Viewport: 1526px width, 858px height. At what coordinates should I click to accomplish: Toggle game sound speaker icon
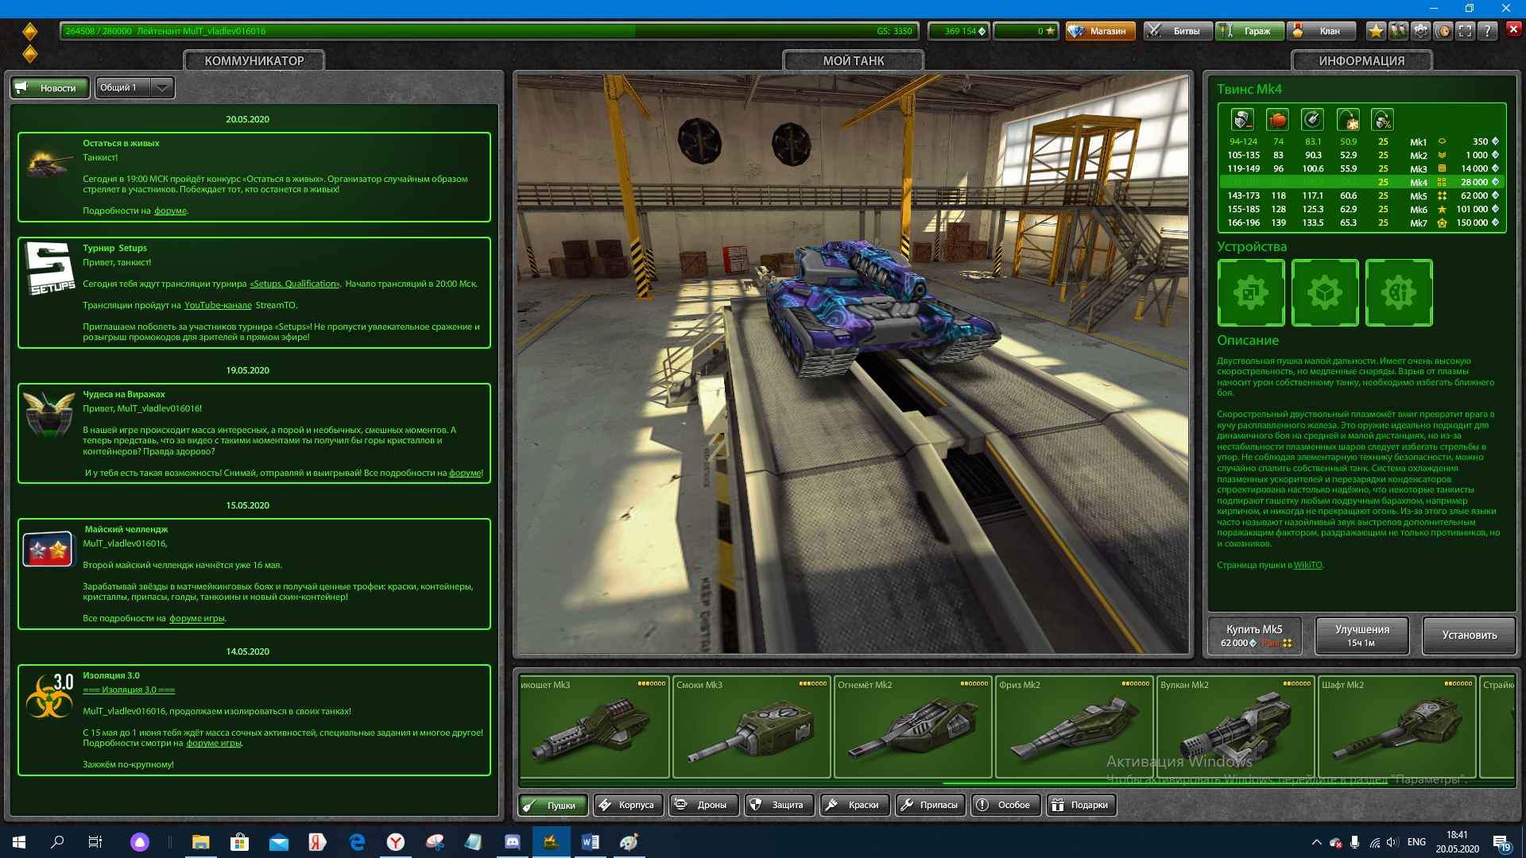point(1443,31)
